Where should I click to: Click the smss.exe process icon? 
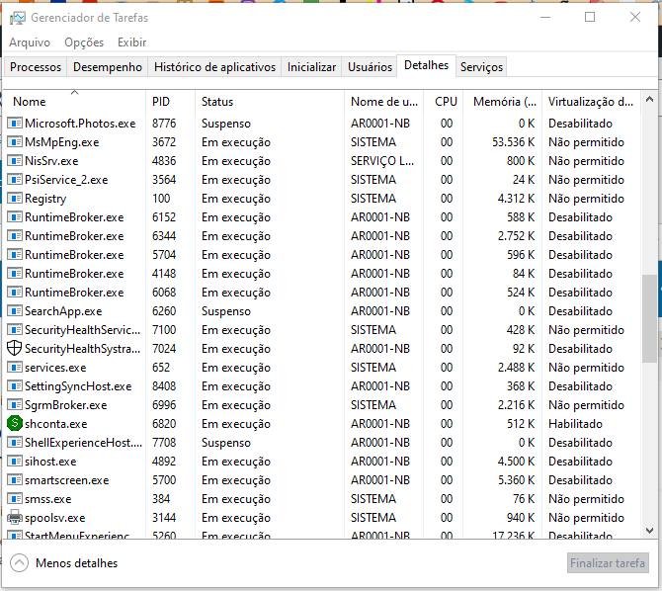tap(15, 499)
